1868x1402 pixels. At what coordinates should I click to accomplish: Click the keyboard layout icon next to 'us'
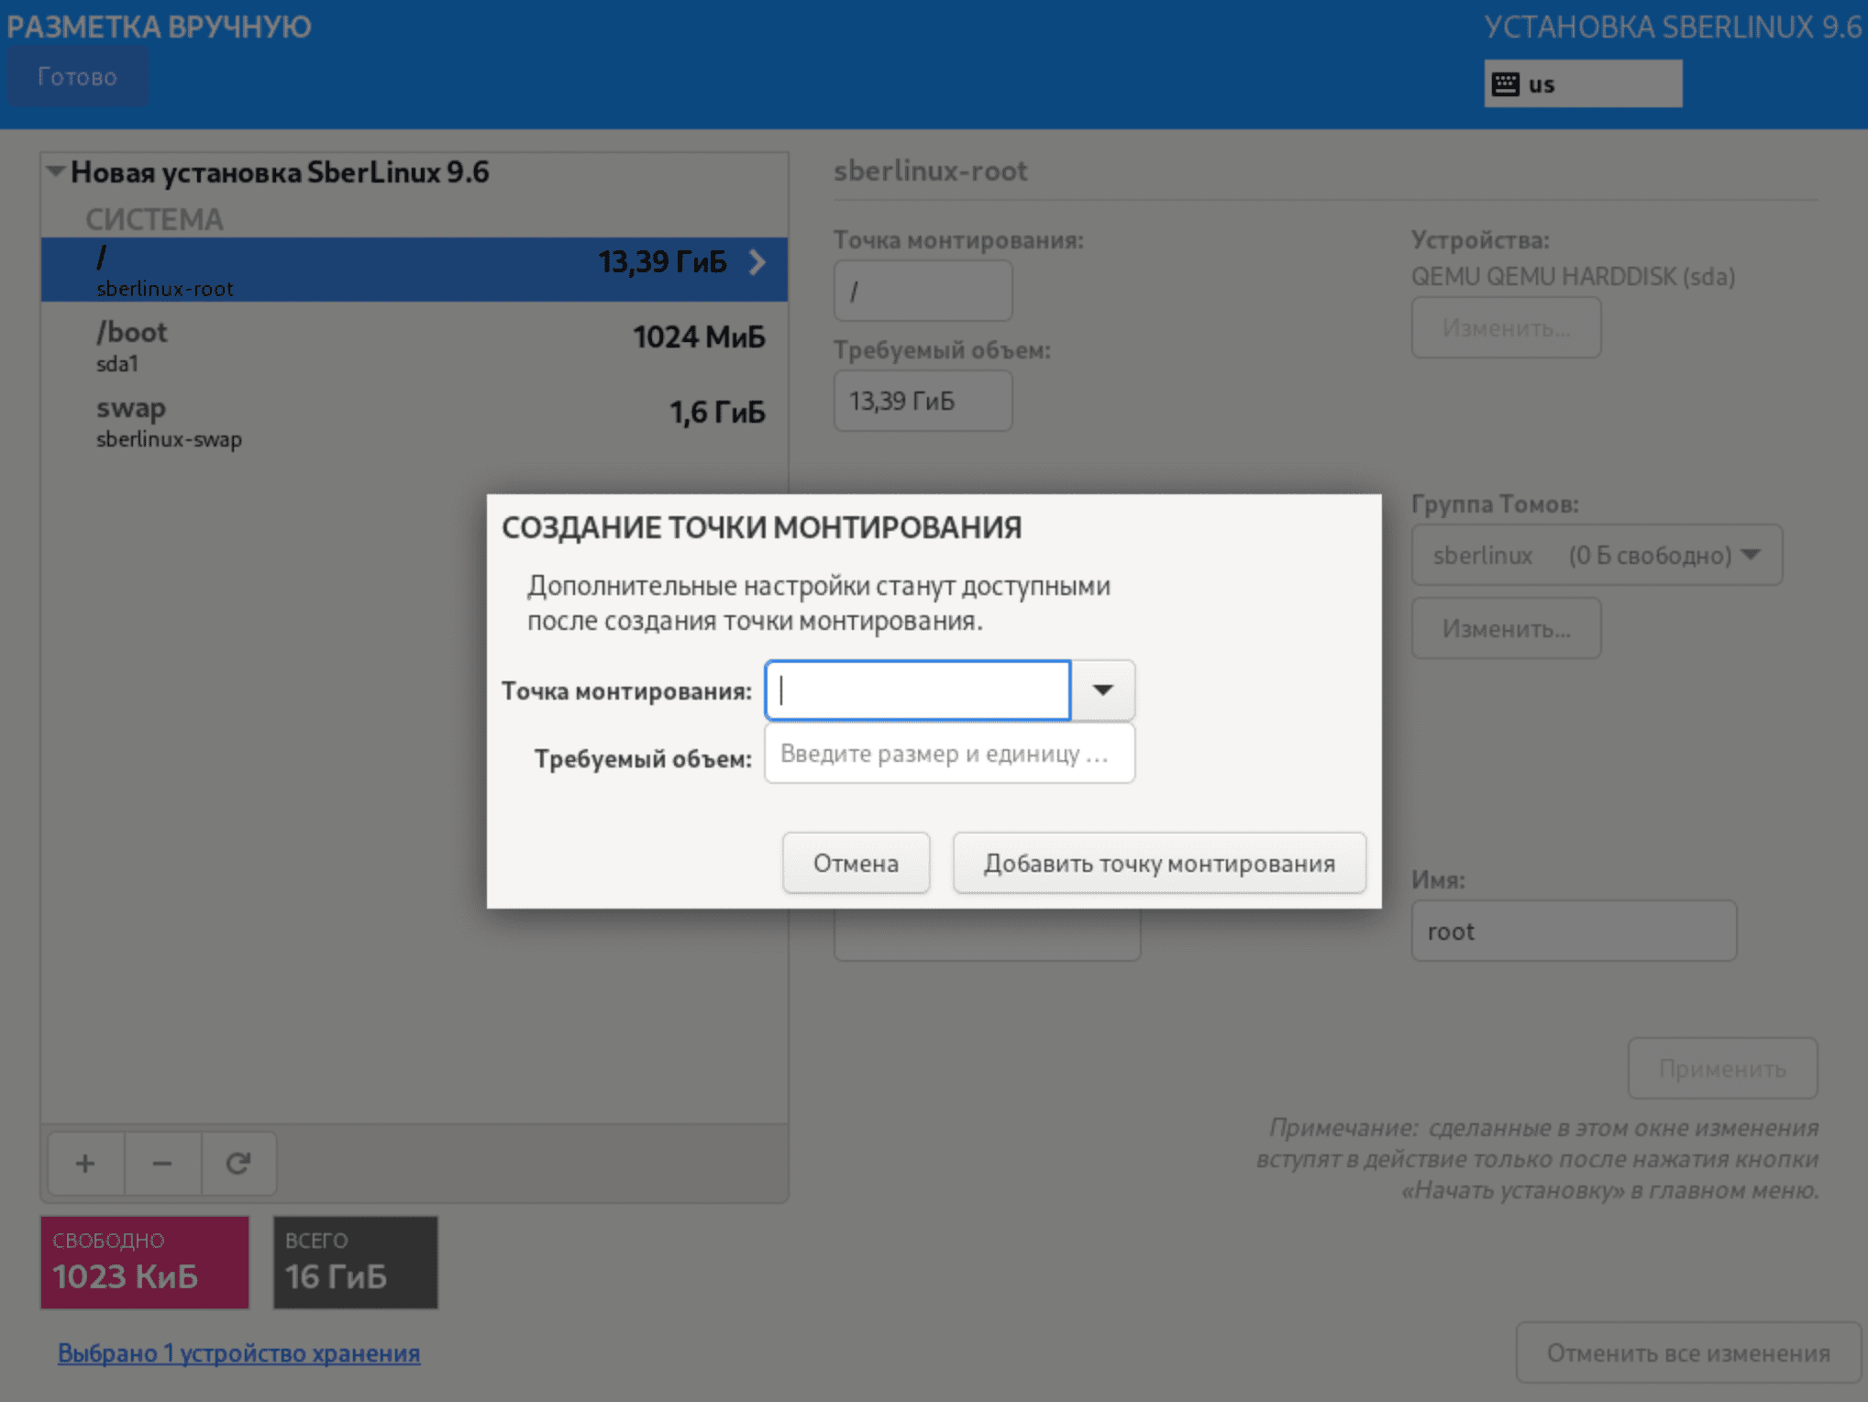pyautogui.click(x=1505, y=84)
